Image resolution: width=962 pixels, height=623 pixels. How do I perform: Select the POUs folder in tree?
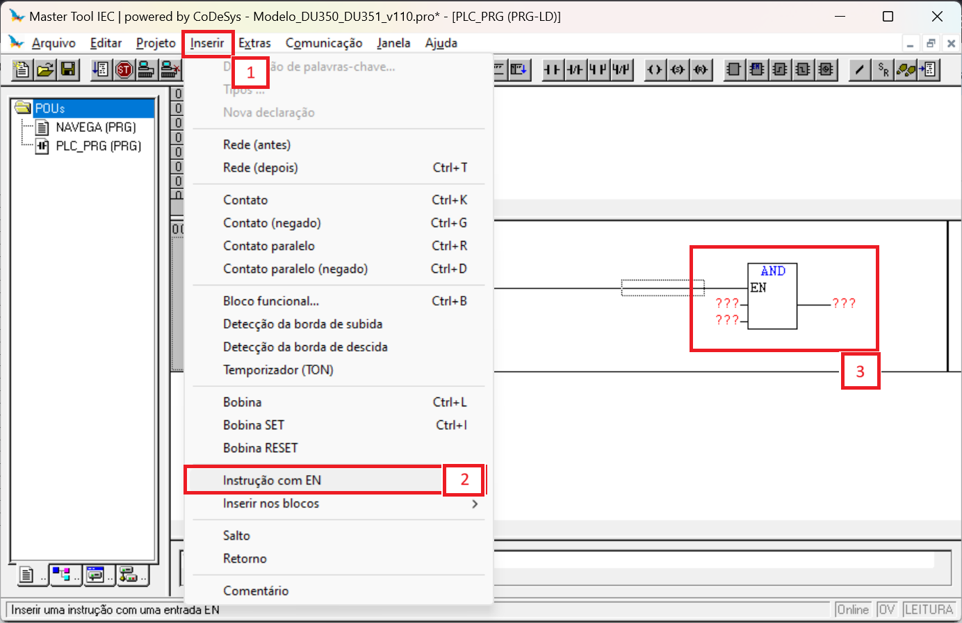[50, 108]
